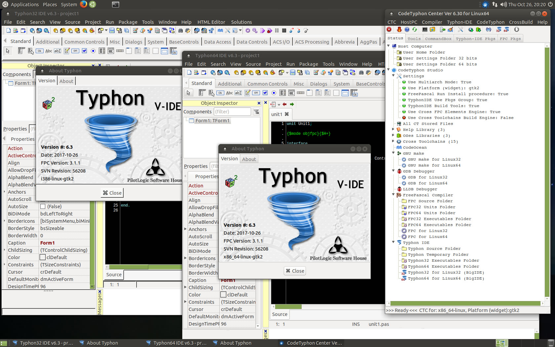
Task: Collapse GDB Debugger tree node
Action: pyautogui.click(x=393, y=171)
